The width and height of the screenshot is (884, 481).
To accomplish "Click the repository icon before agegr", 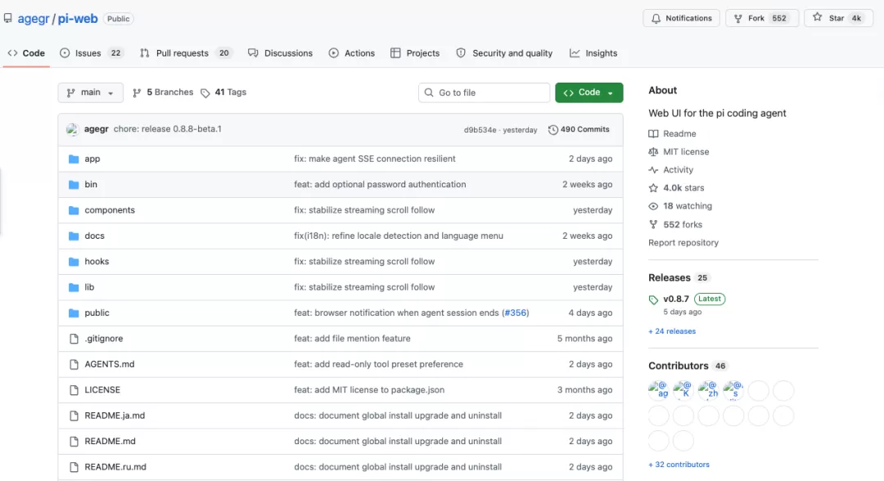I will (x=8, y=19).
